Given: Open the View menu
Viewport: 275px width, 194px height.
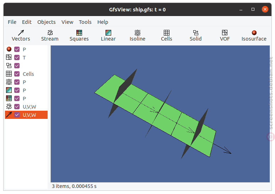Looking at the screenshot, I should [x=68, y=22].
